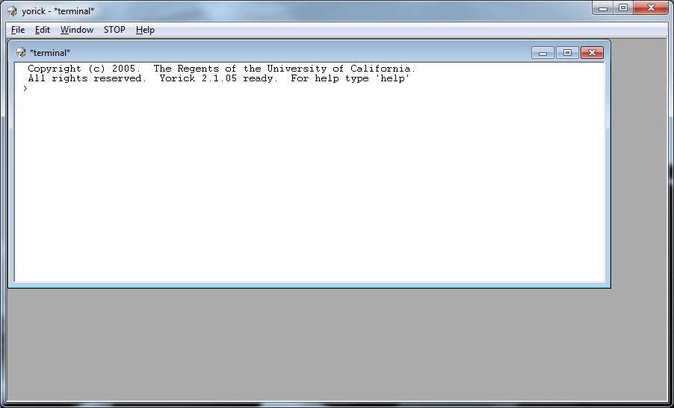Click the *terminal* child window icon

coord(21,53)
